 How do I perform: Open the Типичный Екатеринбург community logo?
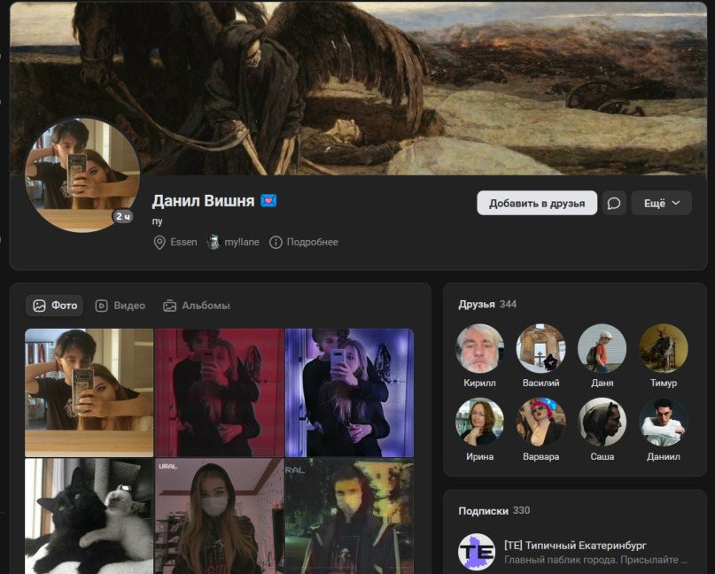point(477,552)
